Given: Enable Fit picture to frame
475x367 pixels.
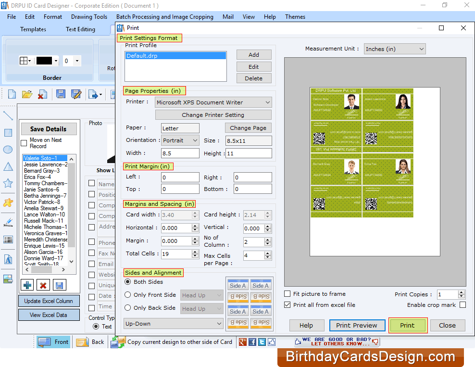Looking at the screenshot, I should [287, 294].
